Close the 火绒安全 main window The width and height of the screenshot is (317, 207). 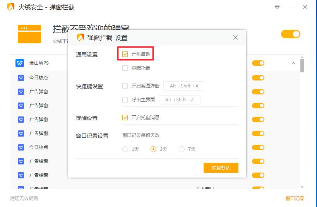pyautogui.click(x=305, y=7)
